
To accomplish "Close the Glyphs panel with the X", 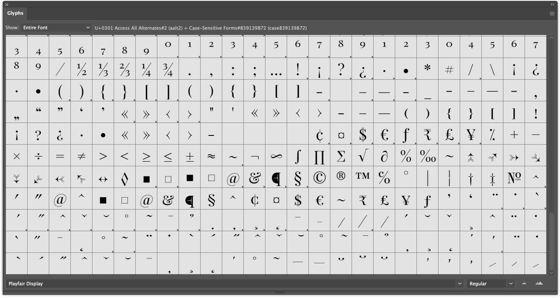I will (6, 4).
